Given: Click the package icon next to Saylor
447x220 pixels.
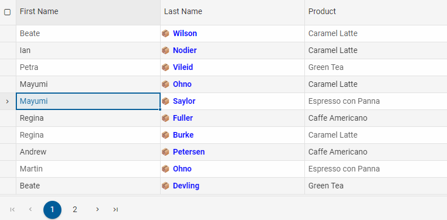Looking at the screenshot, I should 165,102.
